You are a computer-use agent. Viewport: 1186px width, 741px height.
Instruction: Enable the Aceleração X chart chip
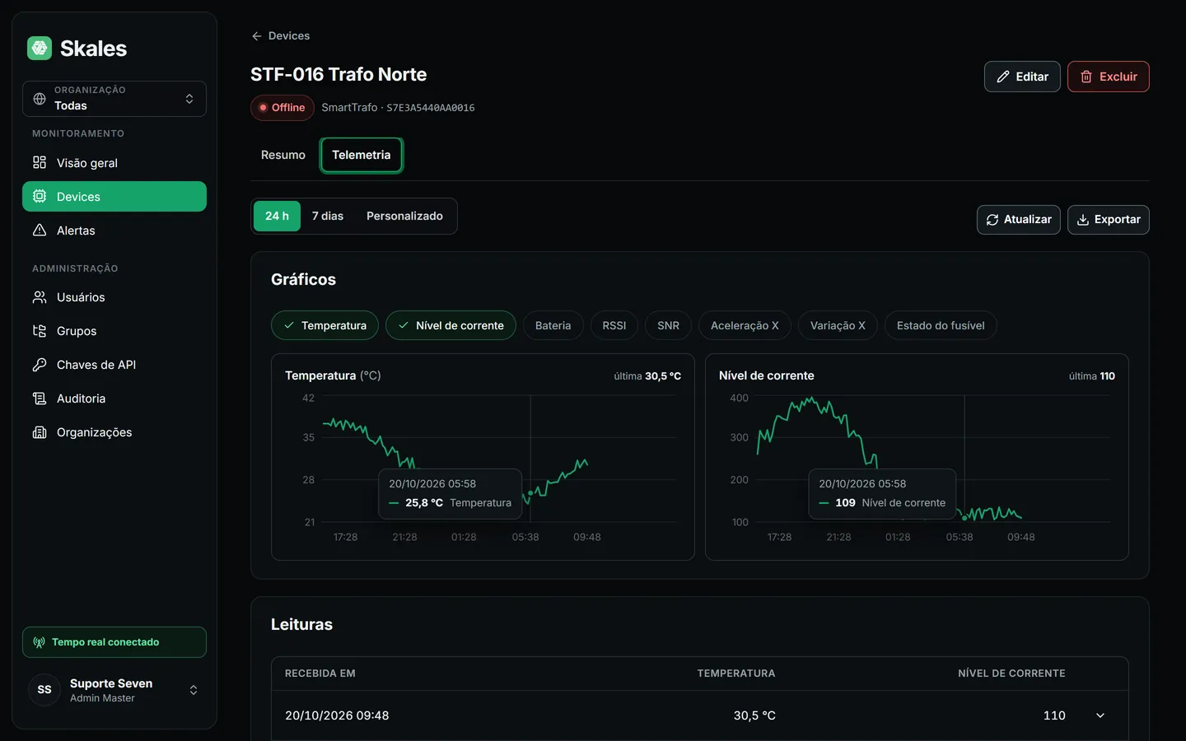(745, 325)
